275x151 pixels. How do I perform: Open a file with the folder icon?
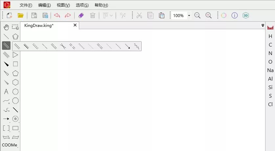coord(20,15)
